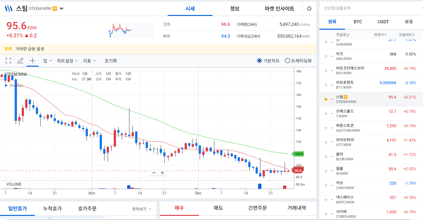Activate the crosshair cursor tool
The height and width of the screenshot is (220, 423).
click(33, 61)
